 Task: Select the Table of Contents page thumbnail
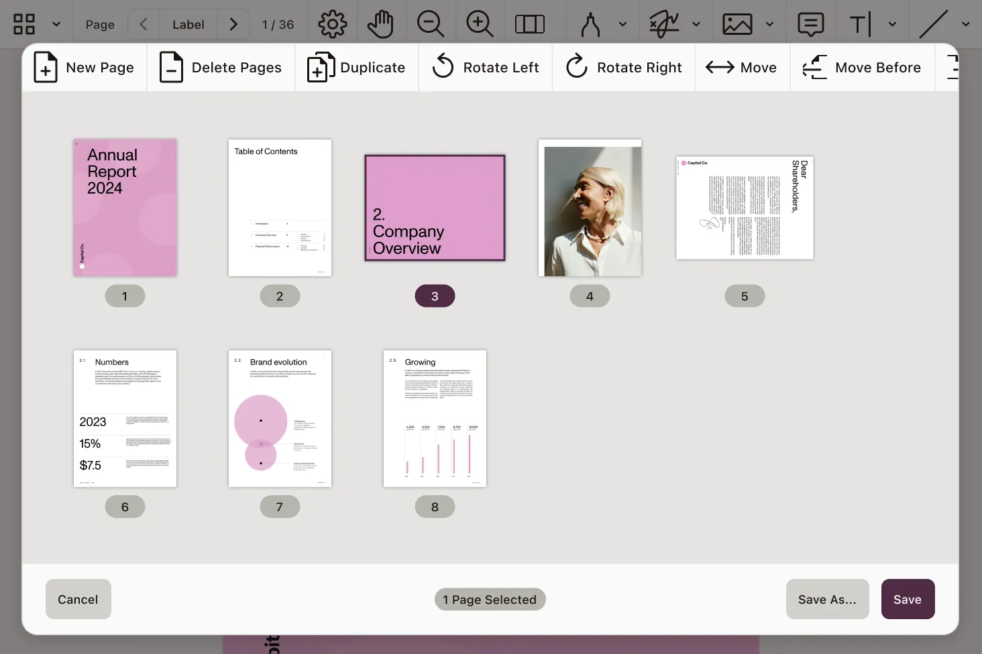click(280, 208)
